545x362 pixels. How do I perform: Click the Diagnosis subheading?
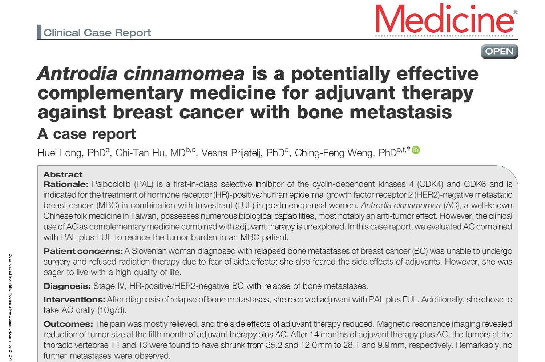coord(67,286)
